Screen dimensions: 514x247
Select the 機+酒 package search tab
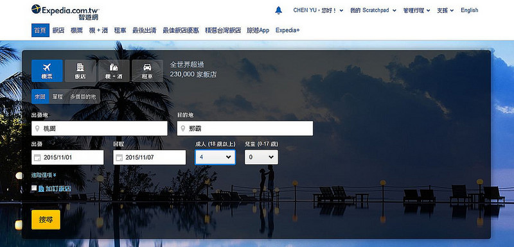tap(114, 71)
